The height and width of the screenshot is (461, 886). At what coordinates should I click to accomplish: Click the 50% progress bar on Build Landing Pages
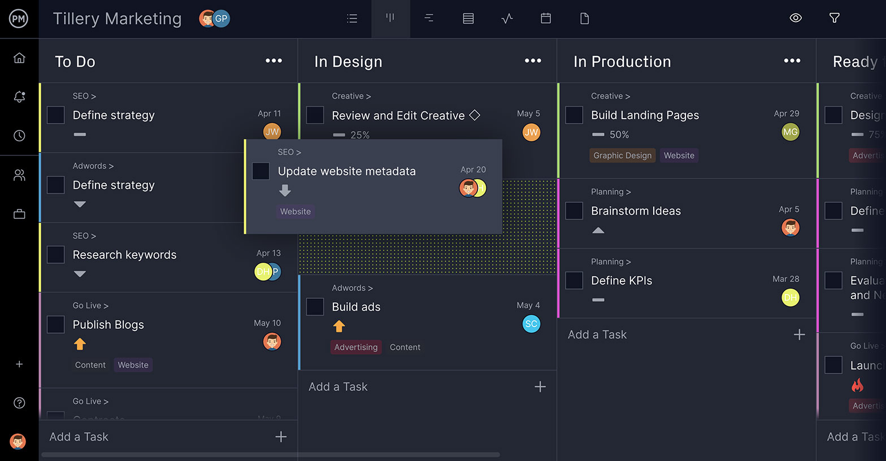pyautogui.click(x=598, y=135)
